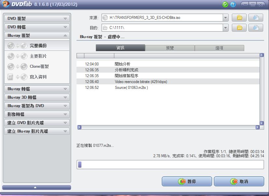Select Clone複製 mode

(x=37, y=66)
